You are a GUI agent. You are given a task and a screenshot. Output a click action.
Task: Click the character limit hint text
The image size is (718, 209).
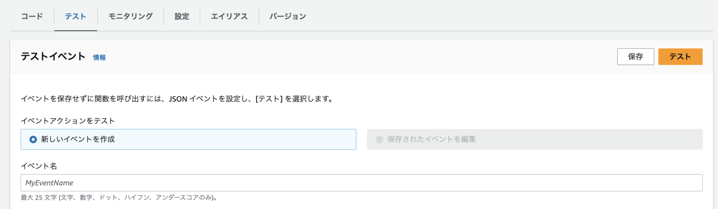pos(119,197)
